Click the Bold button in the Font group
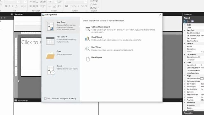 coord(6,6)
